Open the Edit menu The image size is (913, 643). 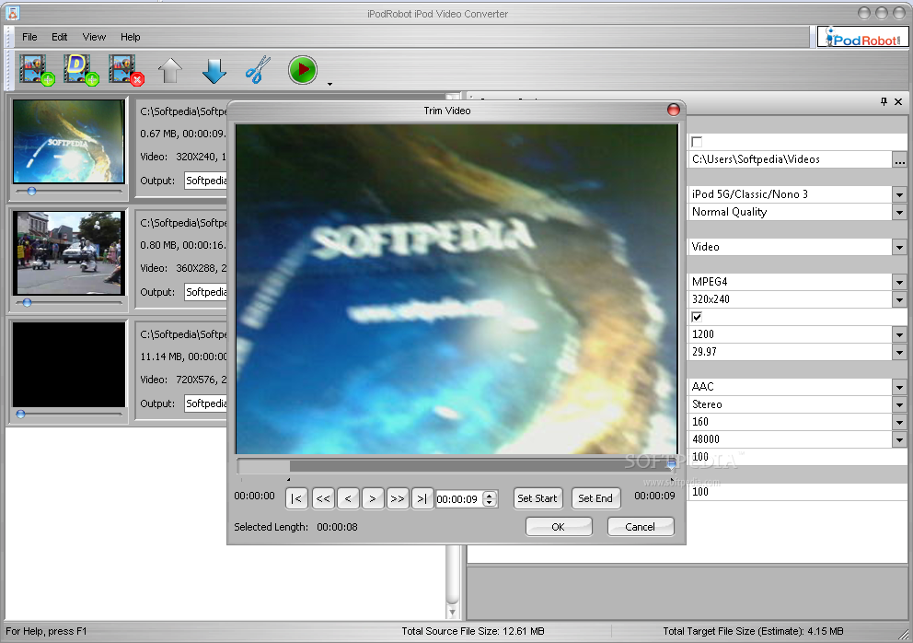point(60,37)
